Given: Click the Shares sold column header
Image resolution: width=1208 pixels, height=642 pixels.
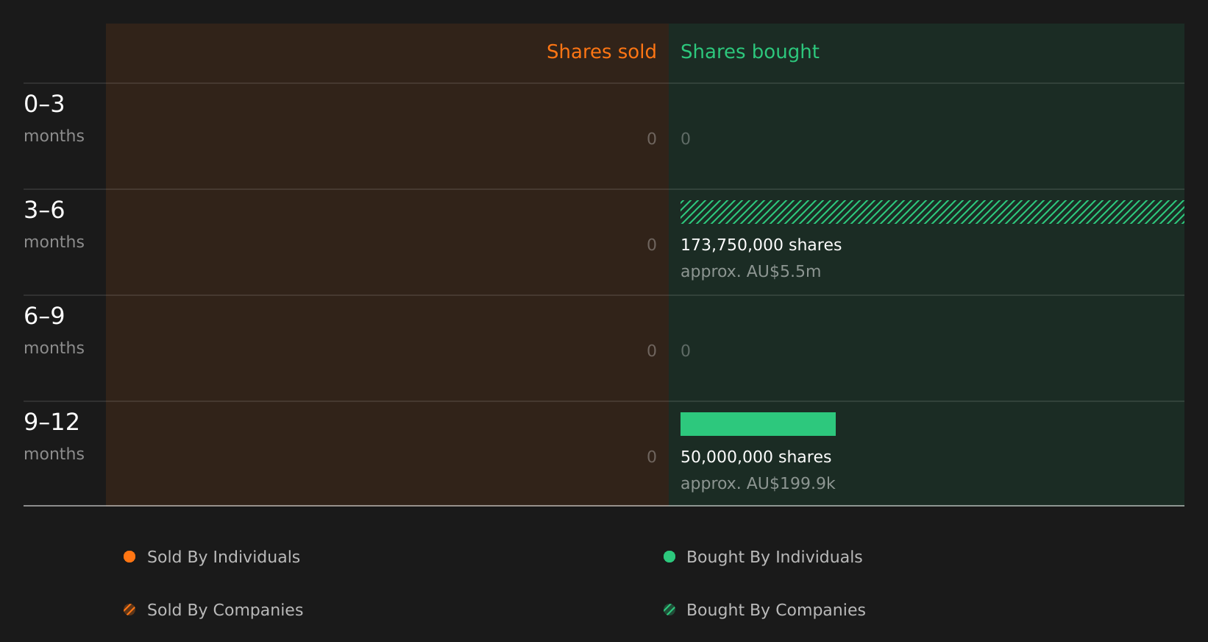Looking at the screenshot, I should [x=601, y=52].
